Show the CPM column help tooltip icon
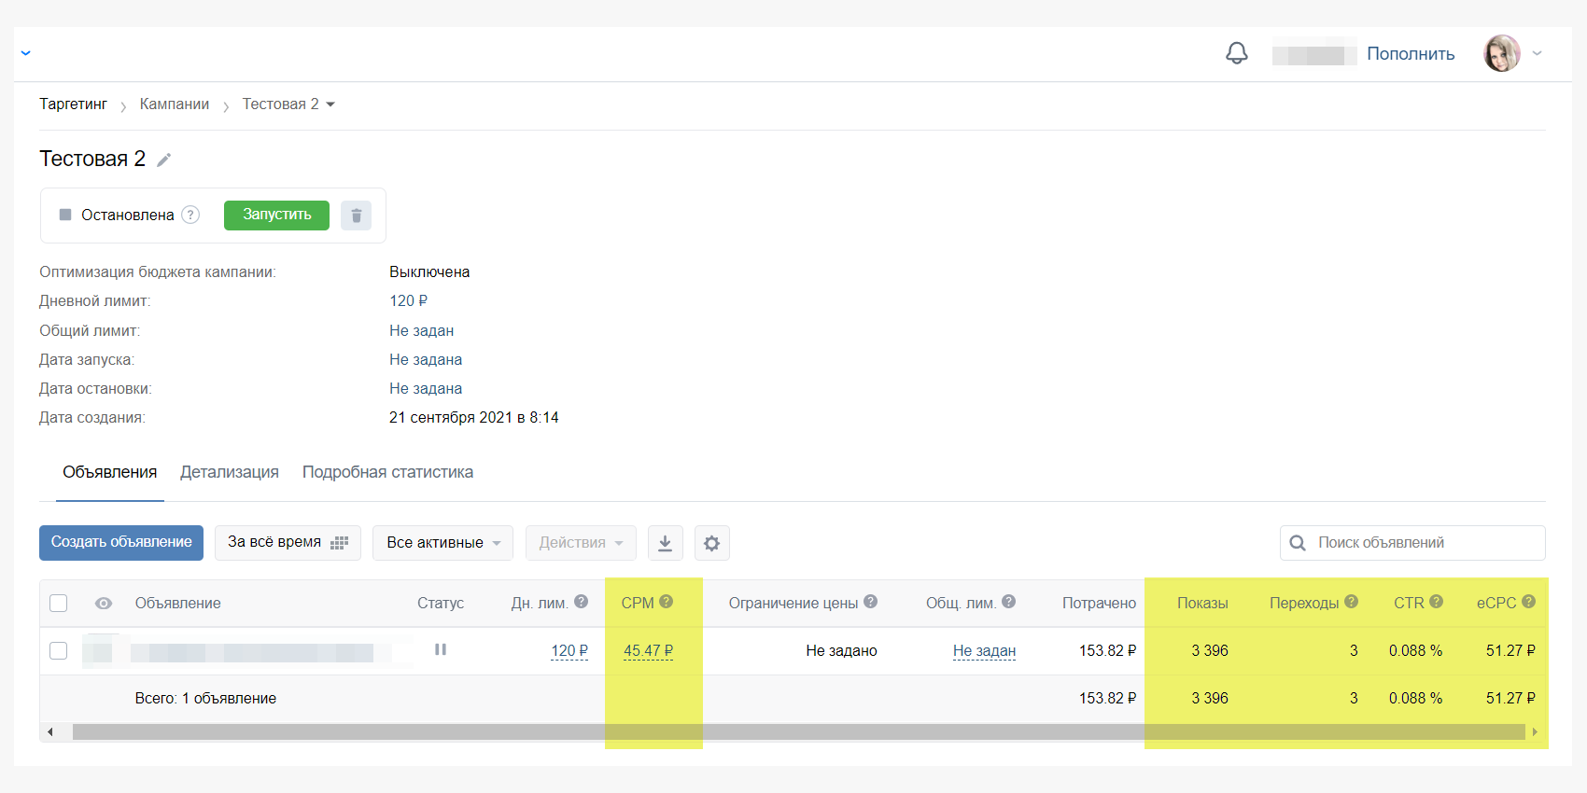 point(667,602)
